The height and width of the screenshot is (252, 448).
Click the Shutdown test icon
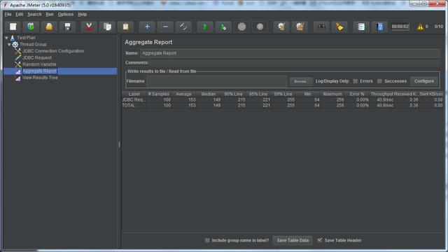coord(260,27)
